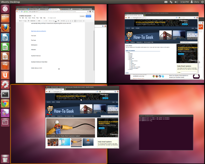Open Ubuntu One from the launcher
Image resolution: width=205 pixels, height=164 pixels.
click(x=5, y=75)
